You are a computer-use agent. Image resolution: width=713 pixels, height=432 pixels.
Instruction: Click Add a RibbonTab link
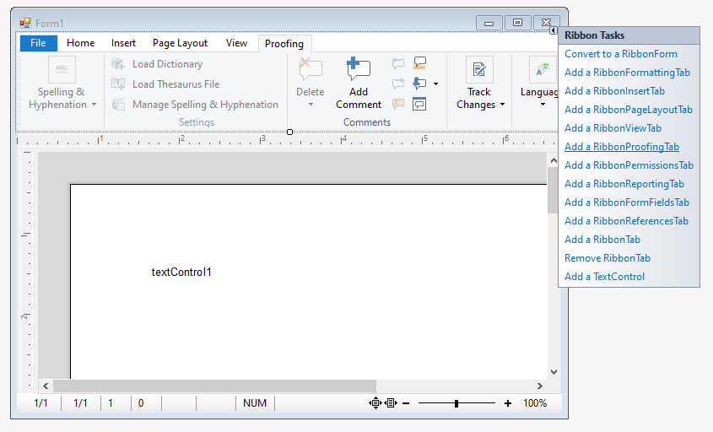click(x=602, y=240)
